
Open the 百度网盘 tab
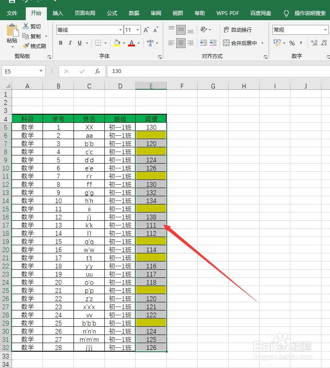point(261,13)
